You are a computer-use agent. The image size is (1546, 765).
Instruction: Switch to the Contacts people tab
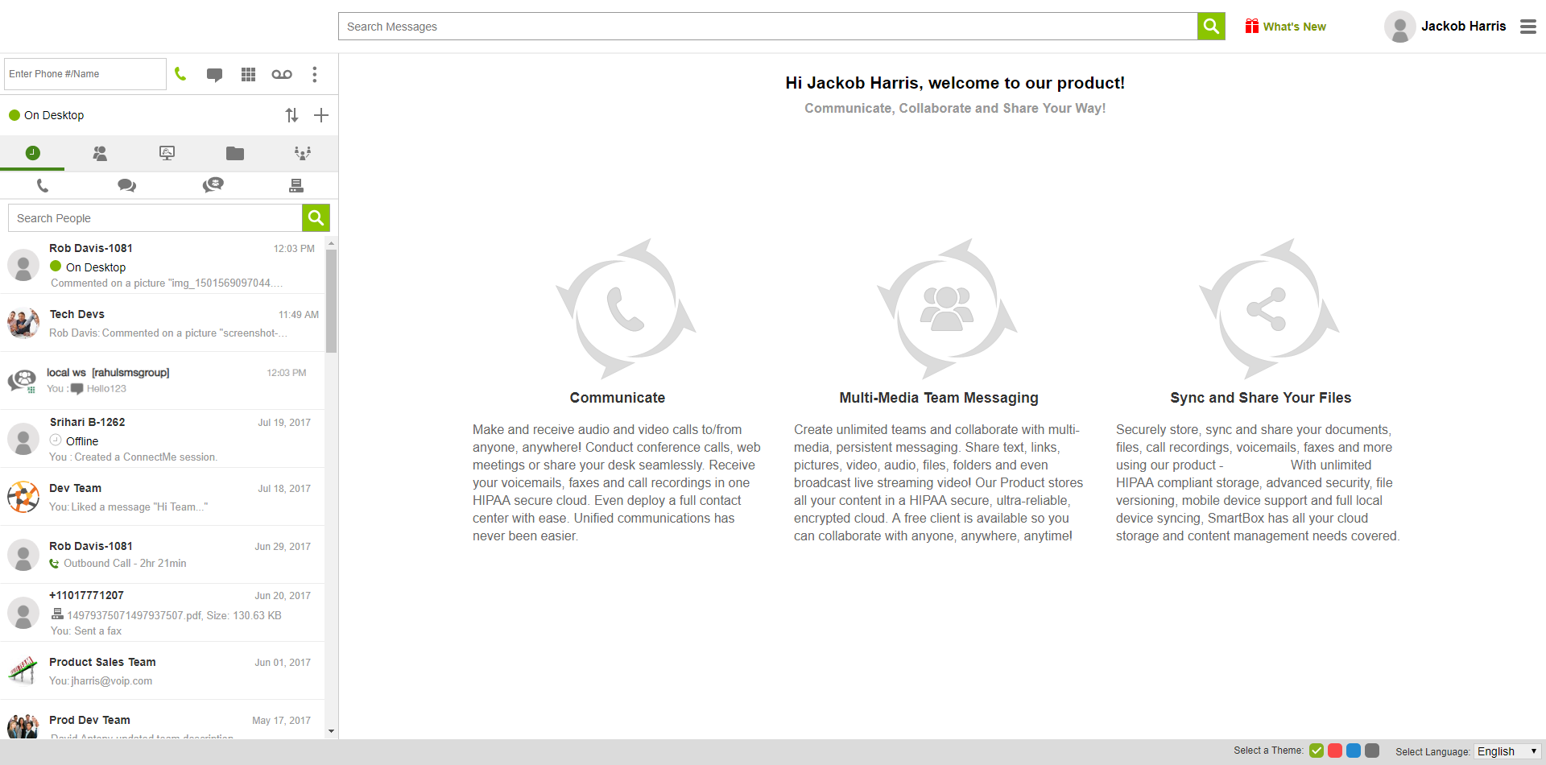click(x=100, y=153)
